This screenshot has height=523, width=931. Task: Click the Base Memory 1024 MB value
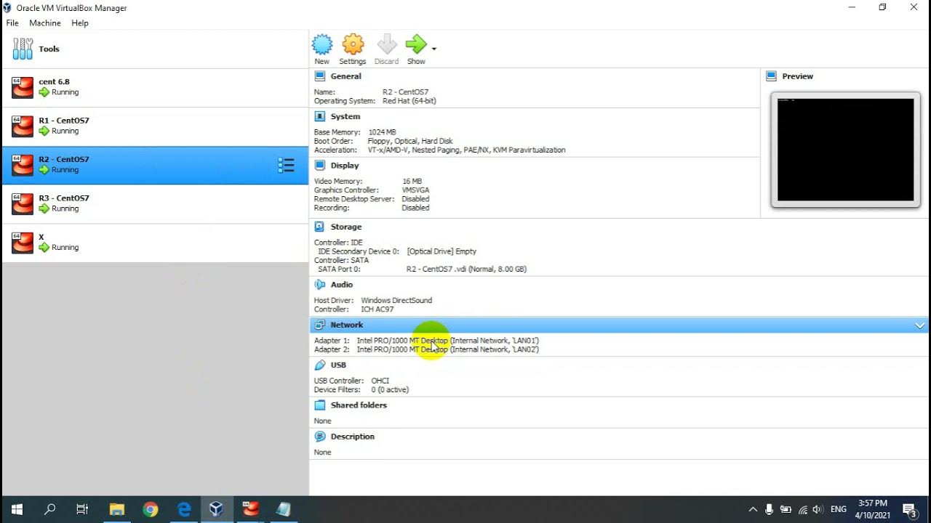pos(382,132)
